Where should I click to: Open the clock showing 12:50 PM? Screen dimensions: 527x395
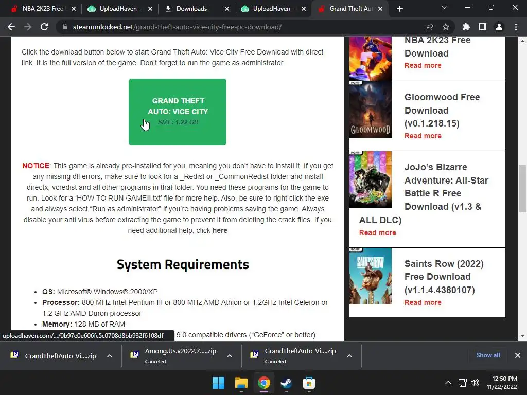click(x=502, y=383)
